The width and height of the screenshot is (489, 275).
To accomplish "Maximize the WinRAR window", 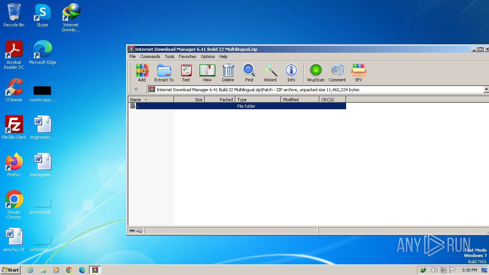I will [481, 49].
